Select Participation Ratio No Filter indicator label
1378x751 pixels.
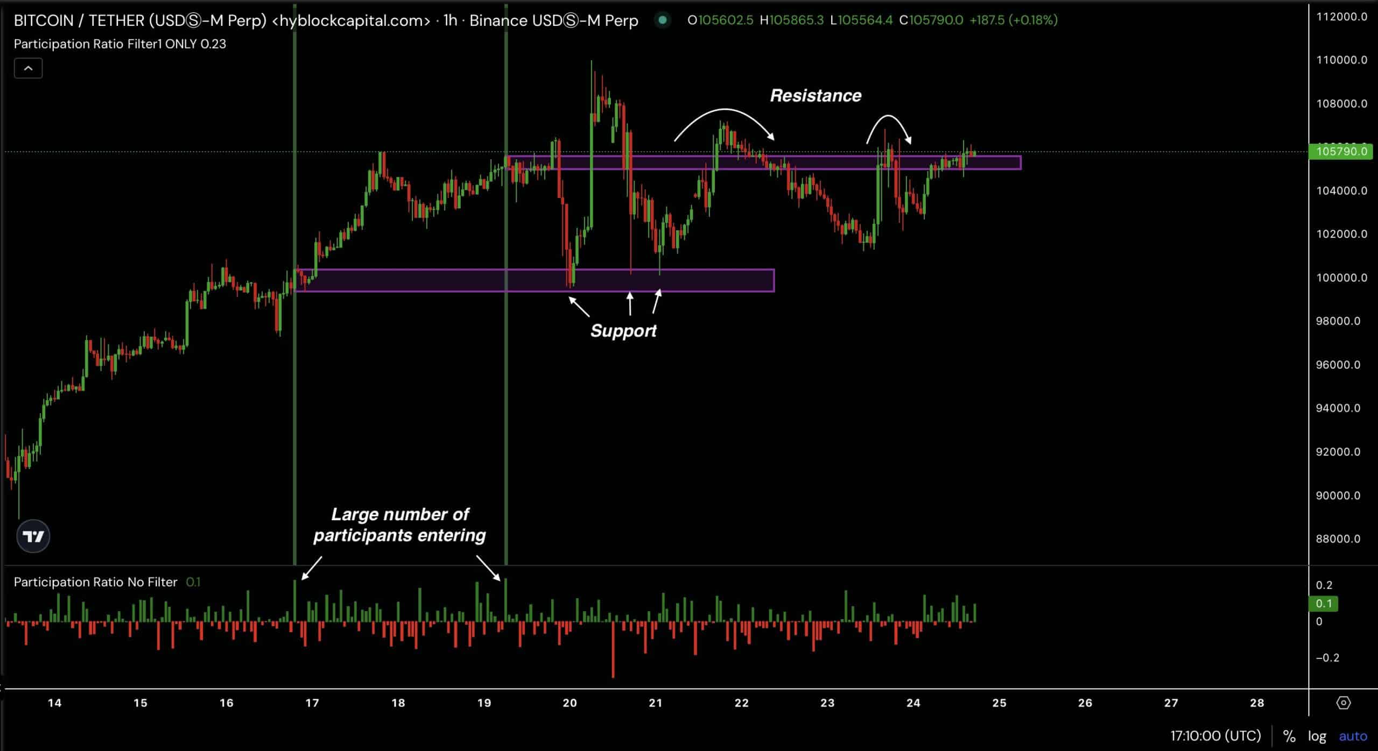95,582
